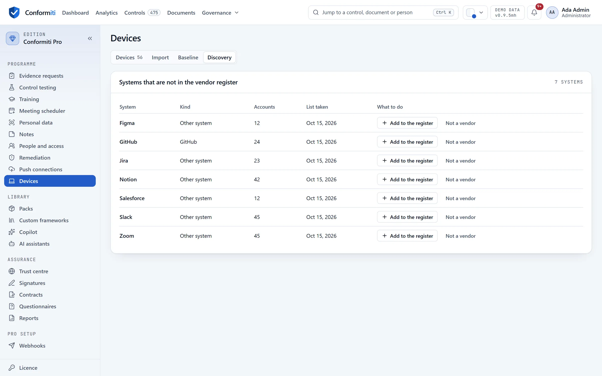Click the Training graduation cap icon
This screenshot has height=376, width=602.
[x=12, y=99]
